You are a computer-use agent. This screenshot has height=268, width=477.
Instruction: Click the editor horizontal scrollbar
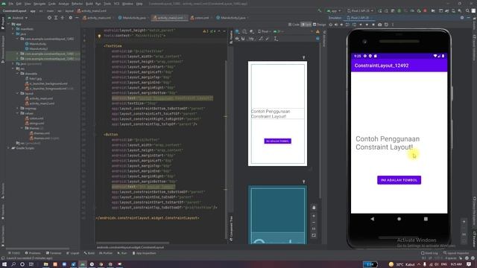(133, 243)
